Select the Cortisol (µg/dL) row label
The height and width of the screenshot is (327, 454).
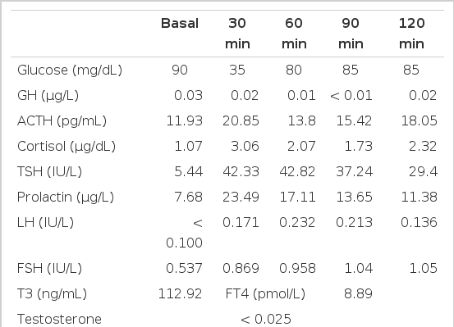click(x=66, y=147)
